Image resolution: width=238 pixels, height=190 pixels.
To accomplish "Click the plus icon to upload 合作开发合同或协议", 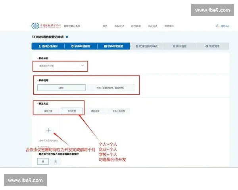I will point(48,130).
